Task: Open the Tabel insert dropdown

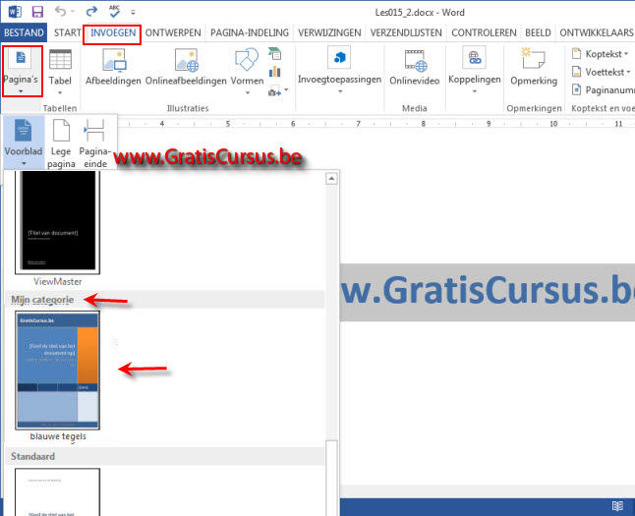Action: (x=60, y=72)
